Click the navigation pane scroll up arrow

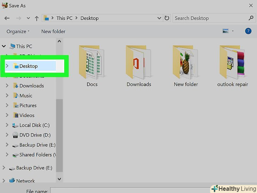coord(59,41)
